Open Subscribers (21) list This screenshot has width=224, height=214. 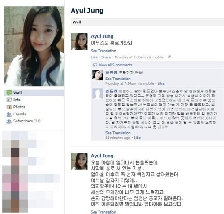27,121
